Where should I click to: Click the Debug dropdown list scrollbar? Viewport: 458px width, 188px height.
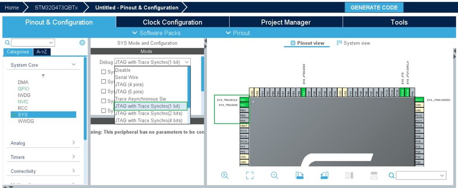pyautogui.click(x=189, y=87)
